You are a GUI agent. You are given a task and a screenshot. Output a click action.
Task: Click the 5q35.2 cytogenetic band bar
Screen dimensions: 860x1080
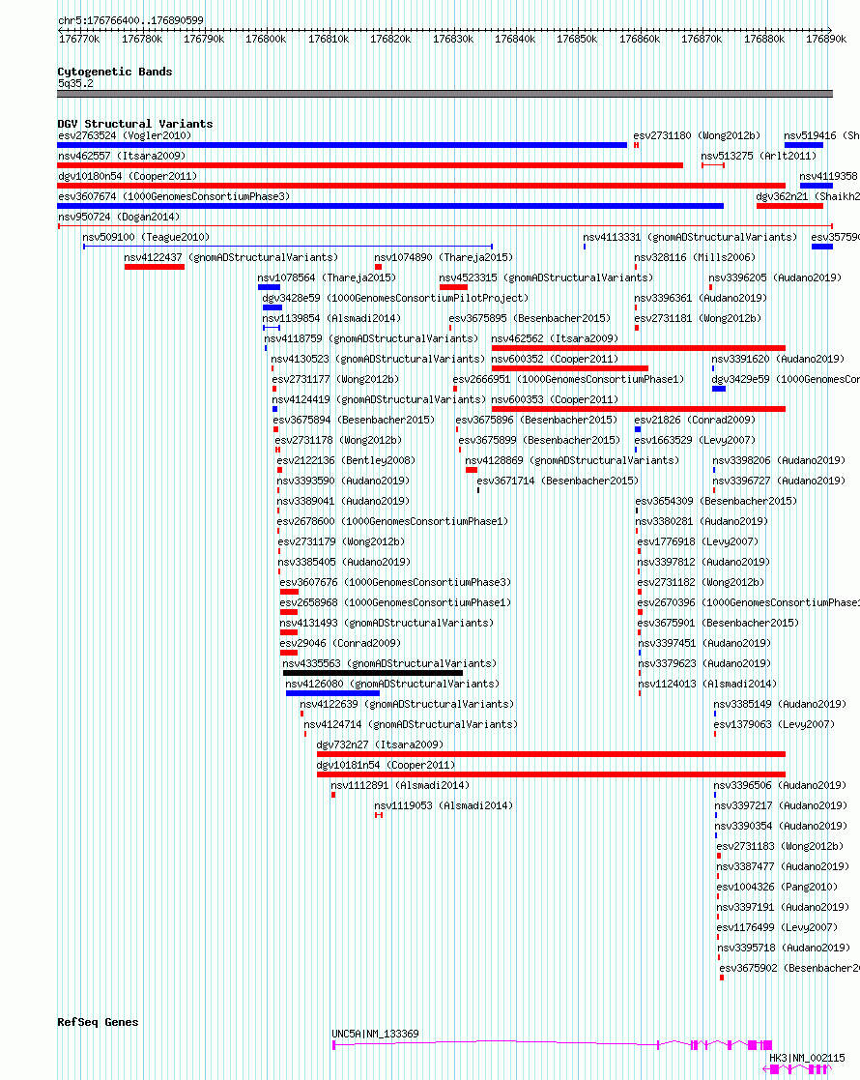pos(444,94)
